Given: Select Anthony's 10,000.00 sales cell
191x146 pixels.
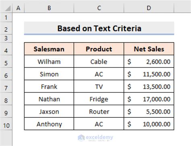Looking at the screenshot, I should pos(149,124).
